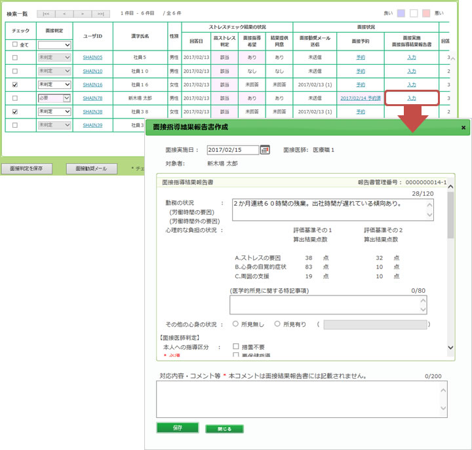
Task: Click the pink 悪い legend swatch
Action: click(426, 13)
